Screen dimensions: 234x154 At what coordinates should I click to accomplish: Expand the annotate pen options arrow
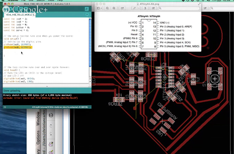[x=139, y=8]
